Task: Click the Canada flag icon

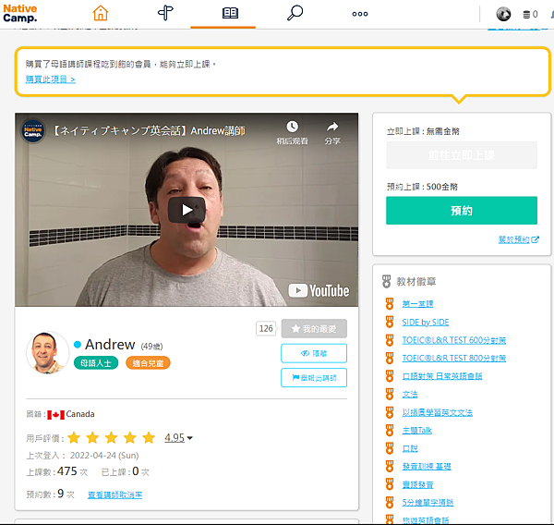Action: point(55,415)
